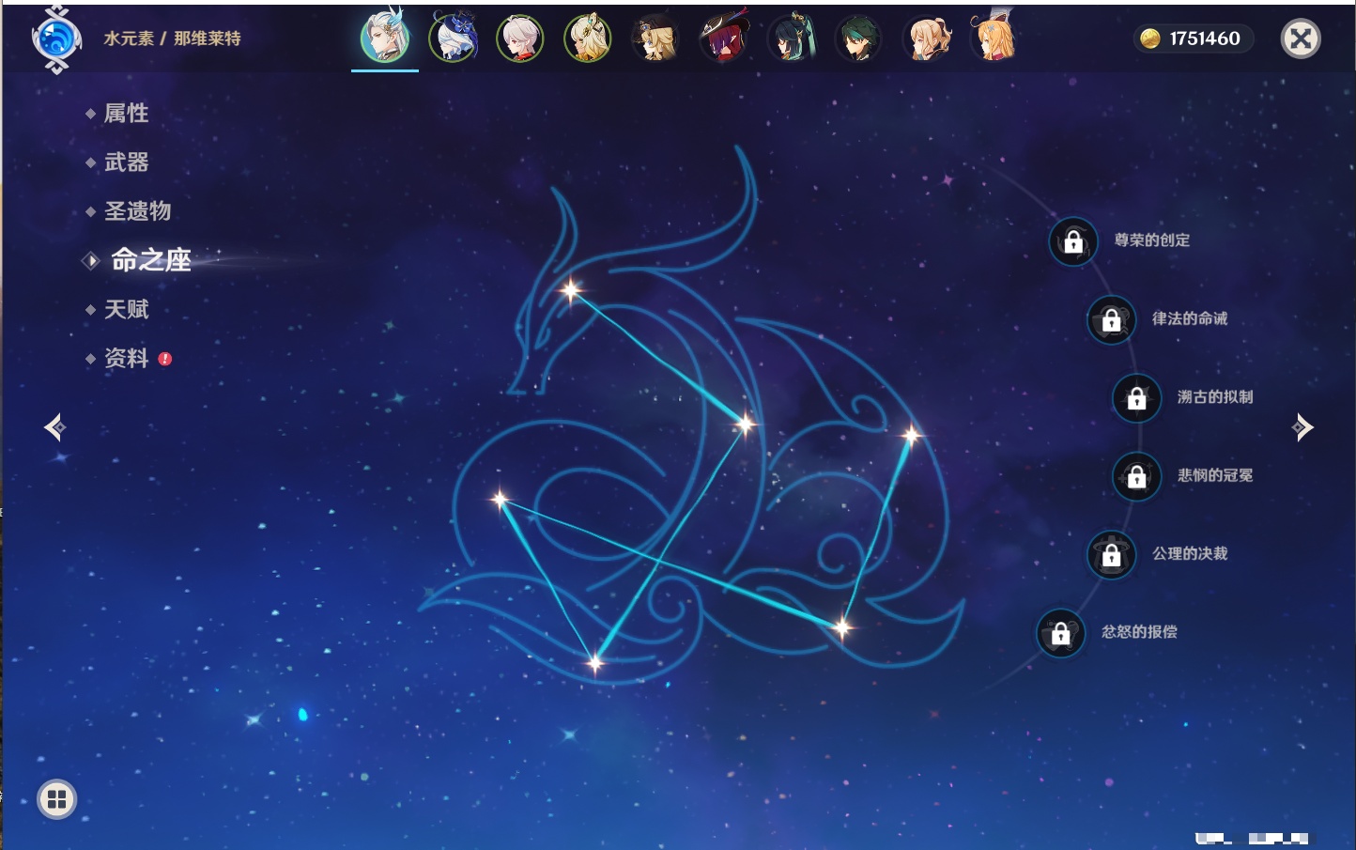Image resolution: width=1356 pixels, height=850 pixels.
Task: Open the 圣遗物 artifacts tab
Action: [x=137, y=211]
